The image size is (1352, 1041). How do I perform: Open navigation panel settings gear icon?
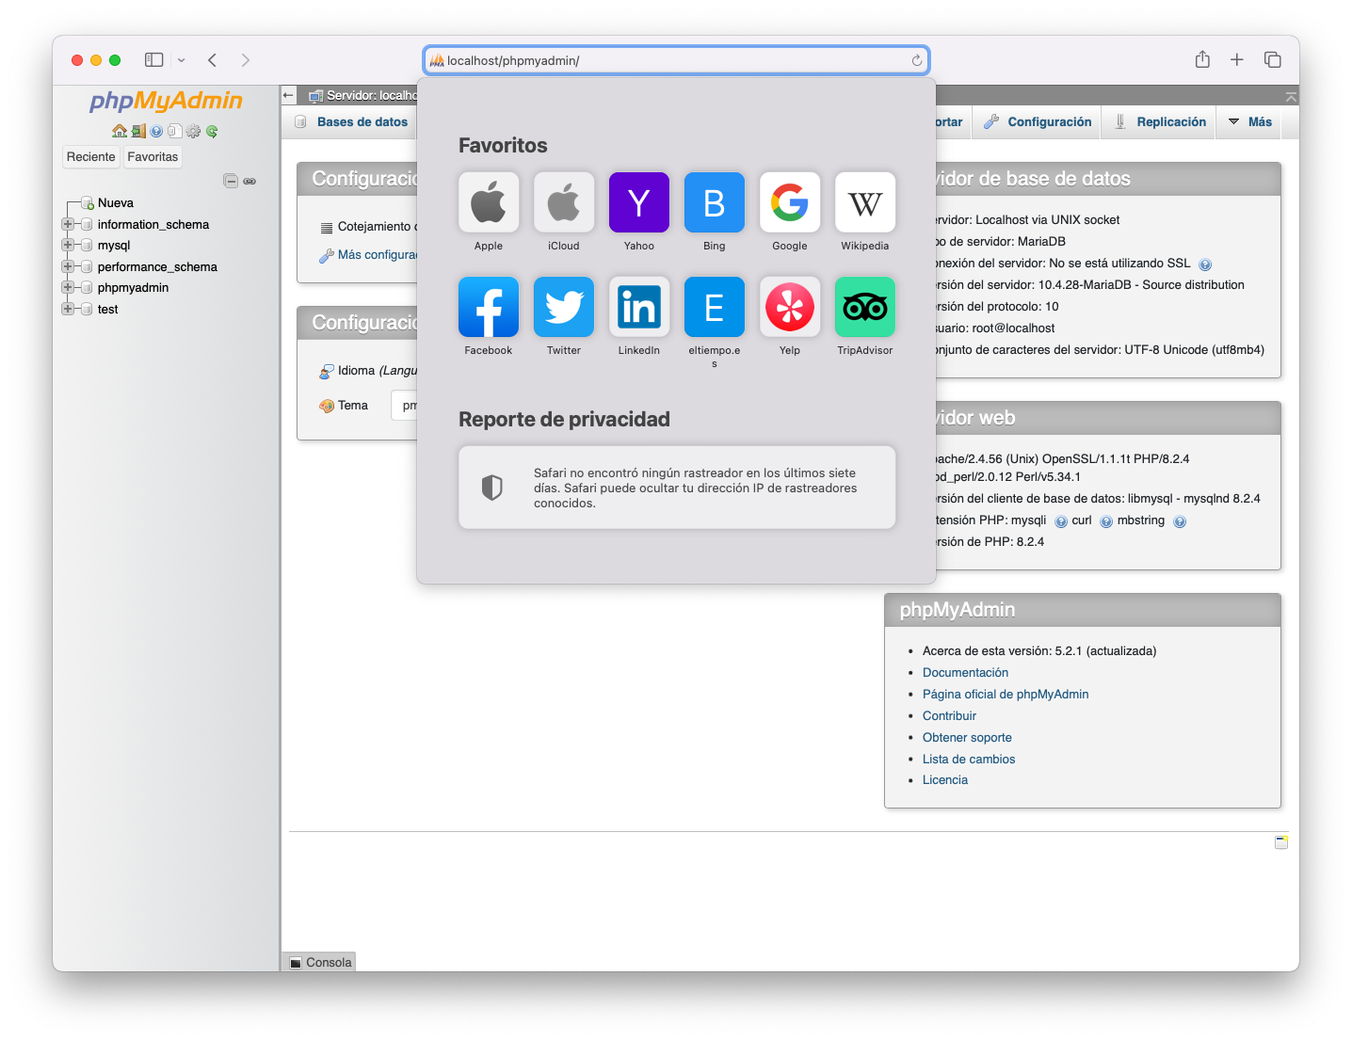[193, 132]
